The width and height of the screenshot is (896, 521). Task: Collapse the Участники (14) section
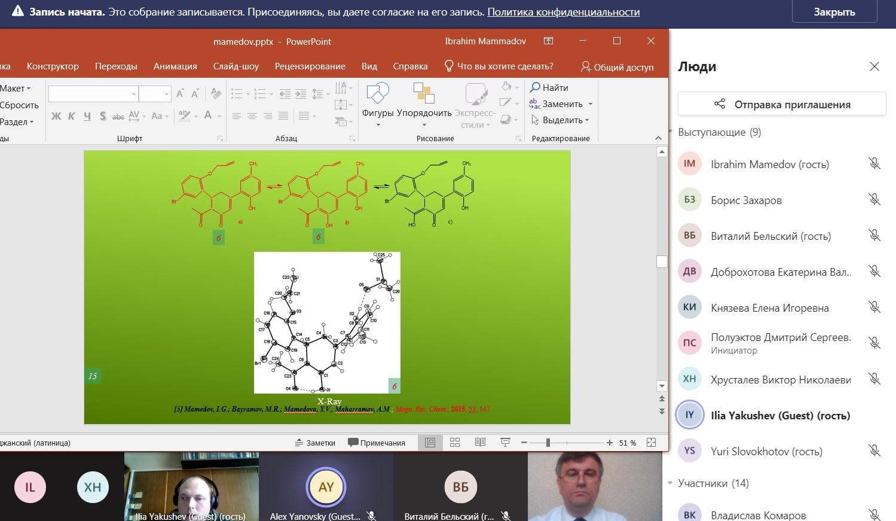671,483
